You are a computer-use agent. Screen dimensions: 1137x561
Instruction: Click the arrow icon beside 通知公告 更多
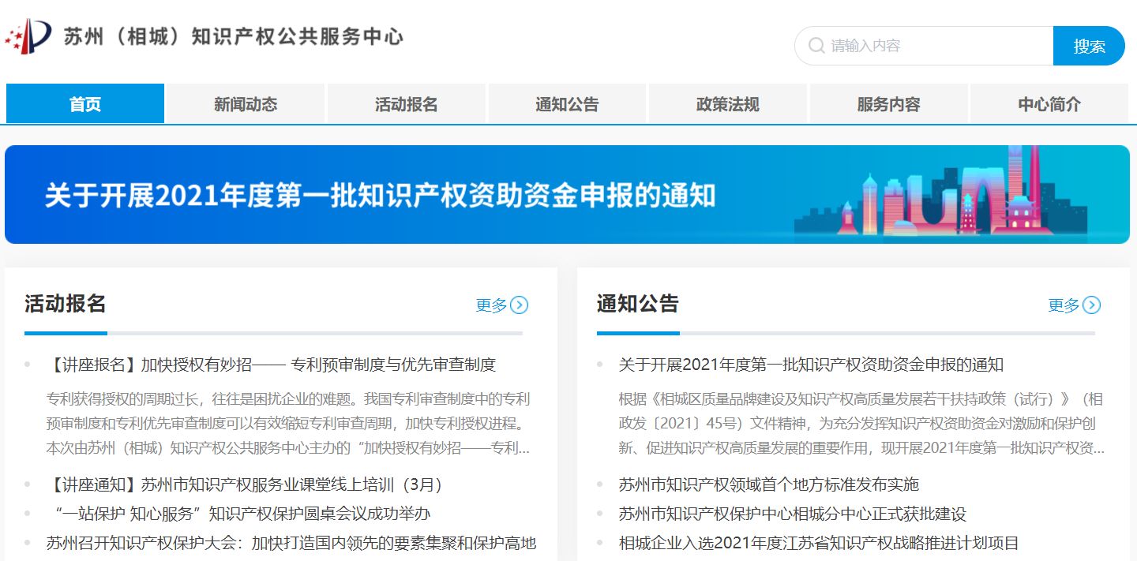tap(1091, 305)
